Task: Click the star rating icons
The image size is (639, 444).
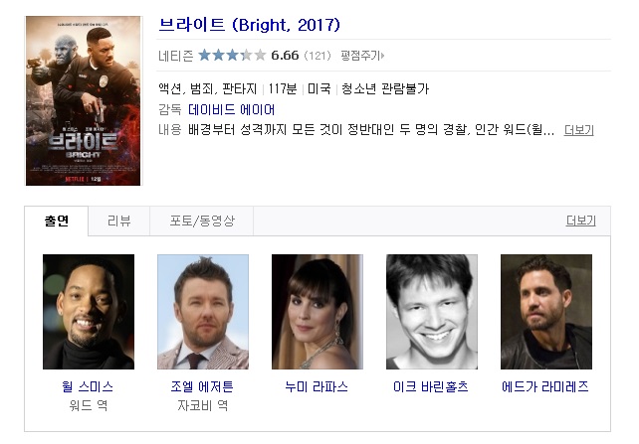Action: tap(232, 55)
